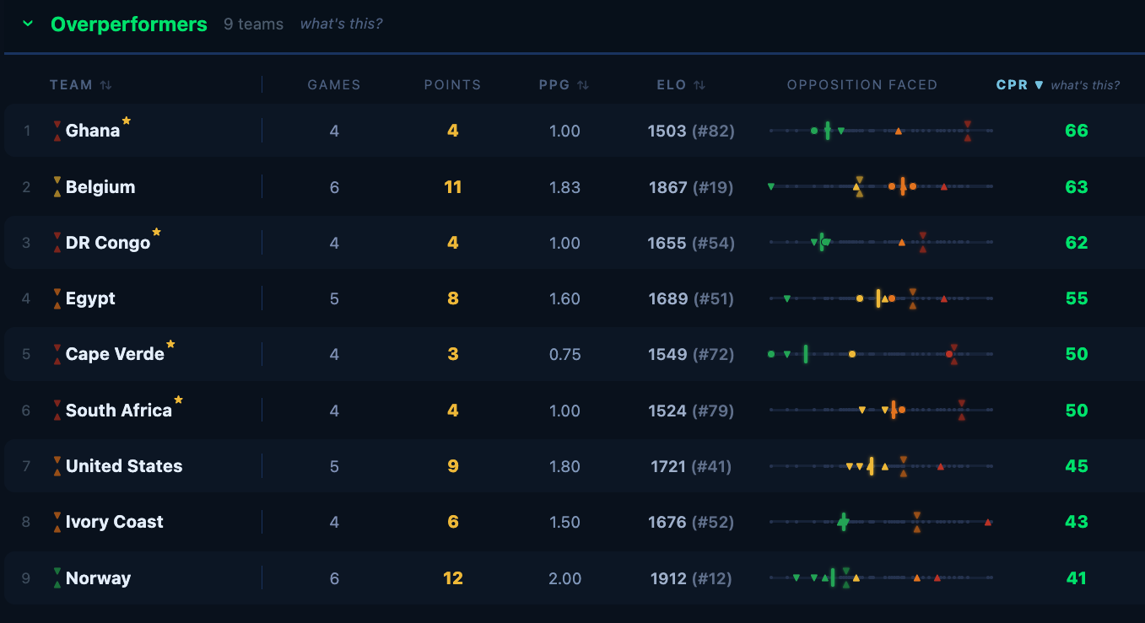The image size is (1145, 623).
Task: Click the gold star next to South Africa
Action: pyautogui.click(x=178, y=400)
